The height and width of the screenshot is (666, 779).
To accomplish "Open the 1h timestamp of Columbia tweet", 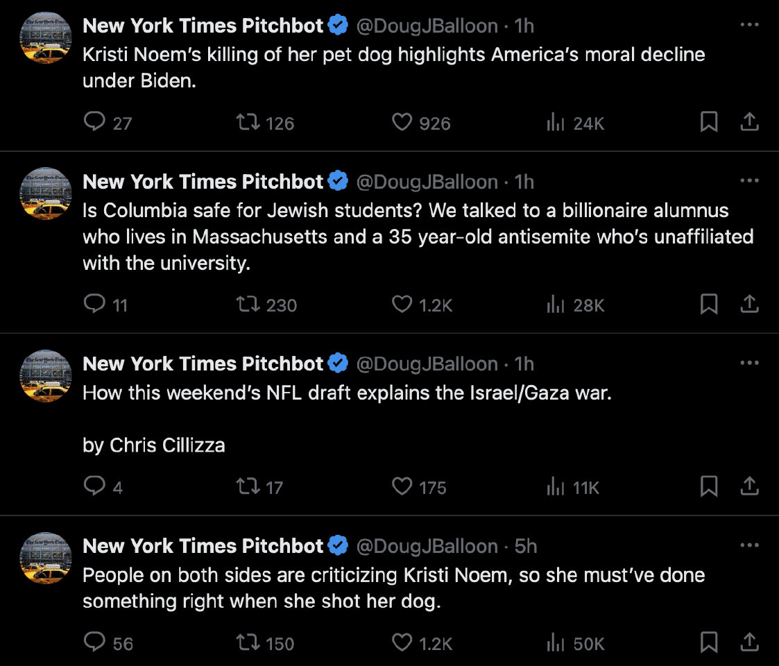I will [524, 182].
